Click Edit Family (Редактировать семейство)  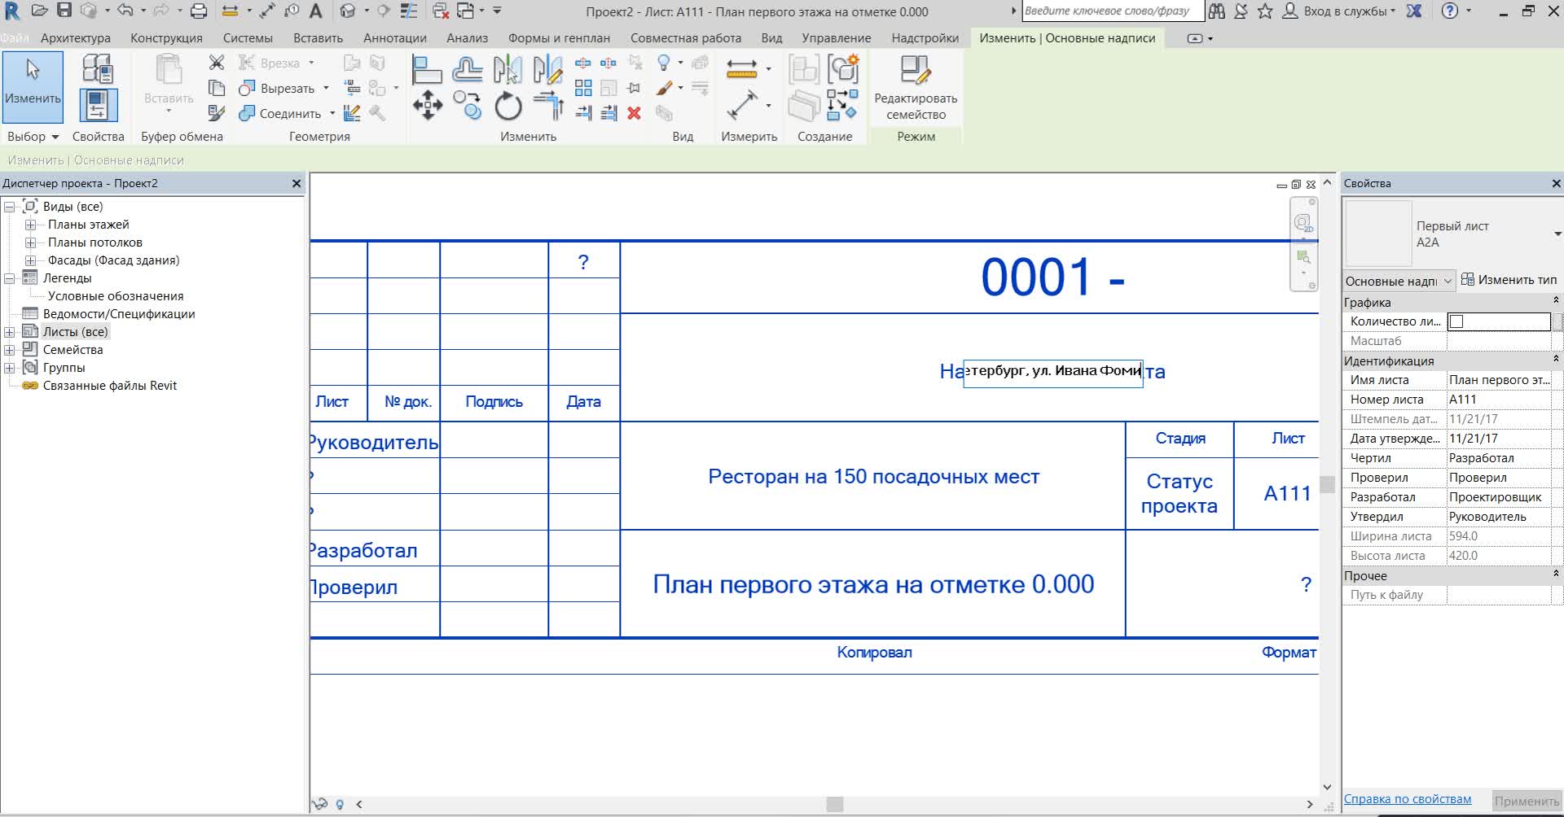[916, 88]
